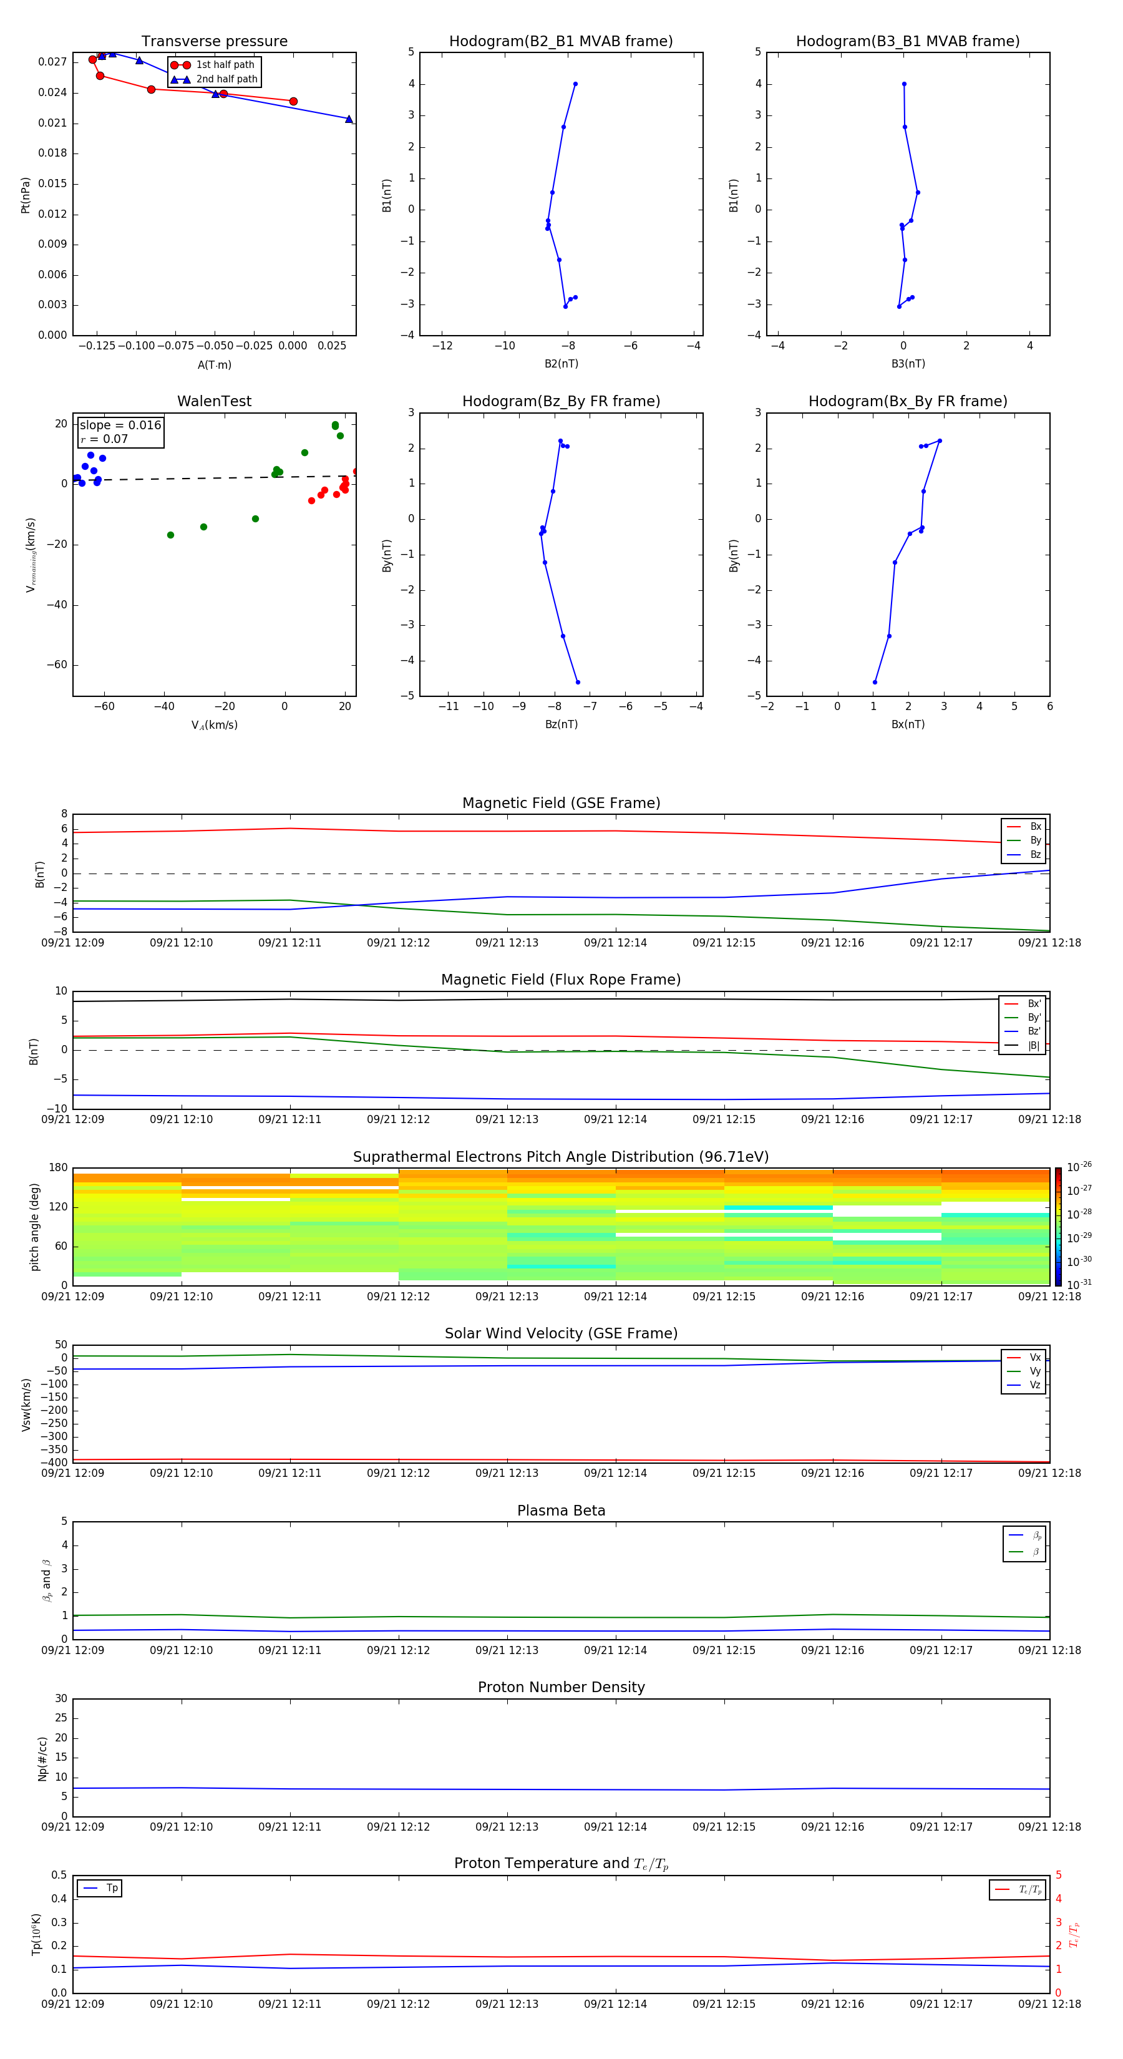Click the WalenTest plot title
This screenshot has height=2059, width=1123.
(214, 401)
